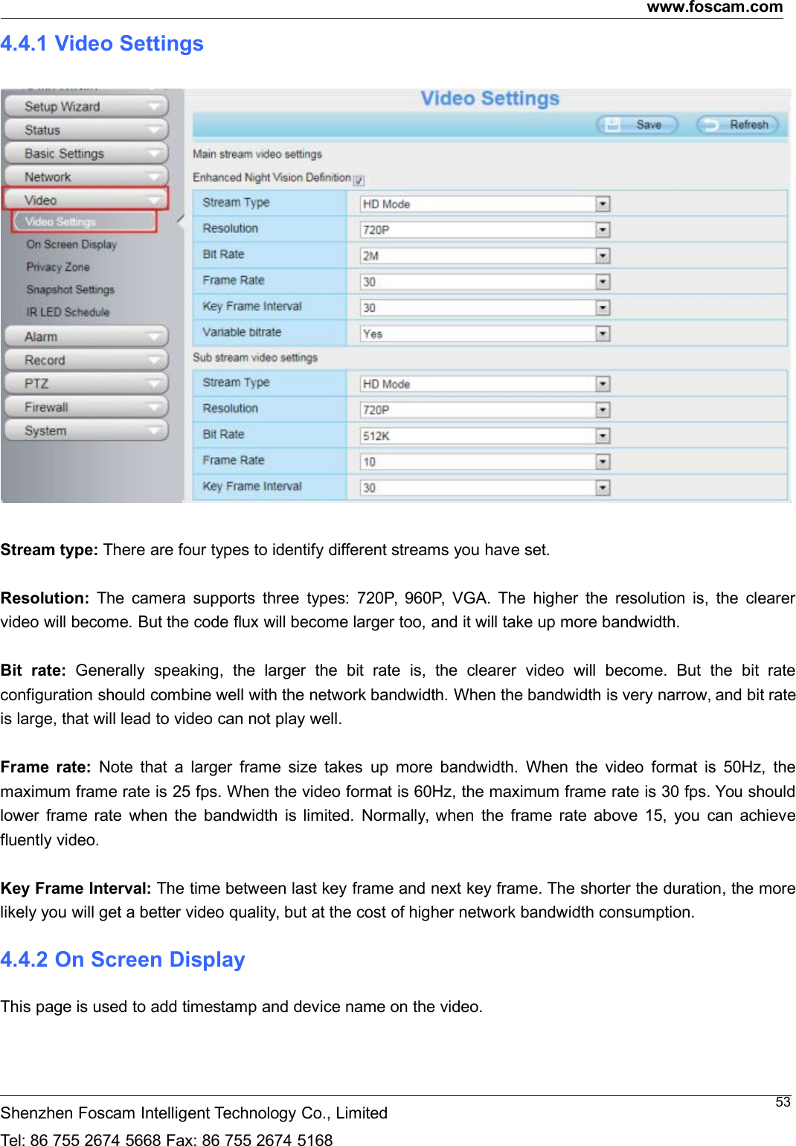Open the sub stream Bit Rate dropdown
The image size is (796, 1146).
tap(603, 435)
